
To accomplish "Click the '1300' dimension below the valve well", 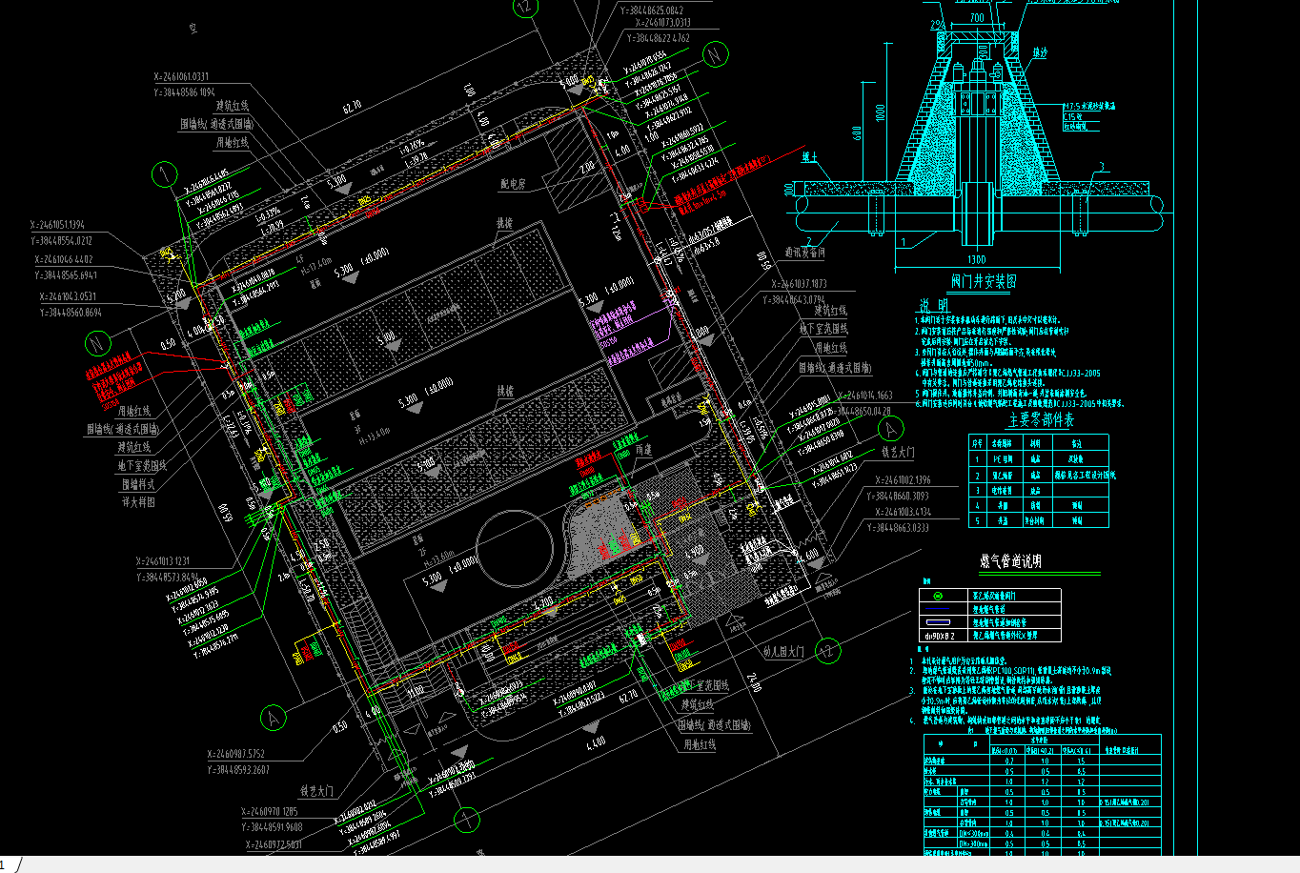I will tap(977, 259).
